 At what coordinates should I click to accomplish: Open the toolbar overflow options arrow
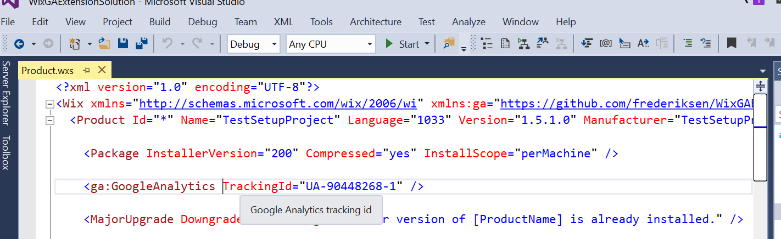pos(464,48)
